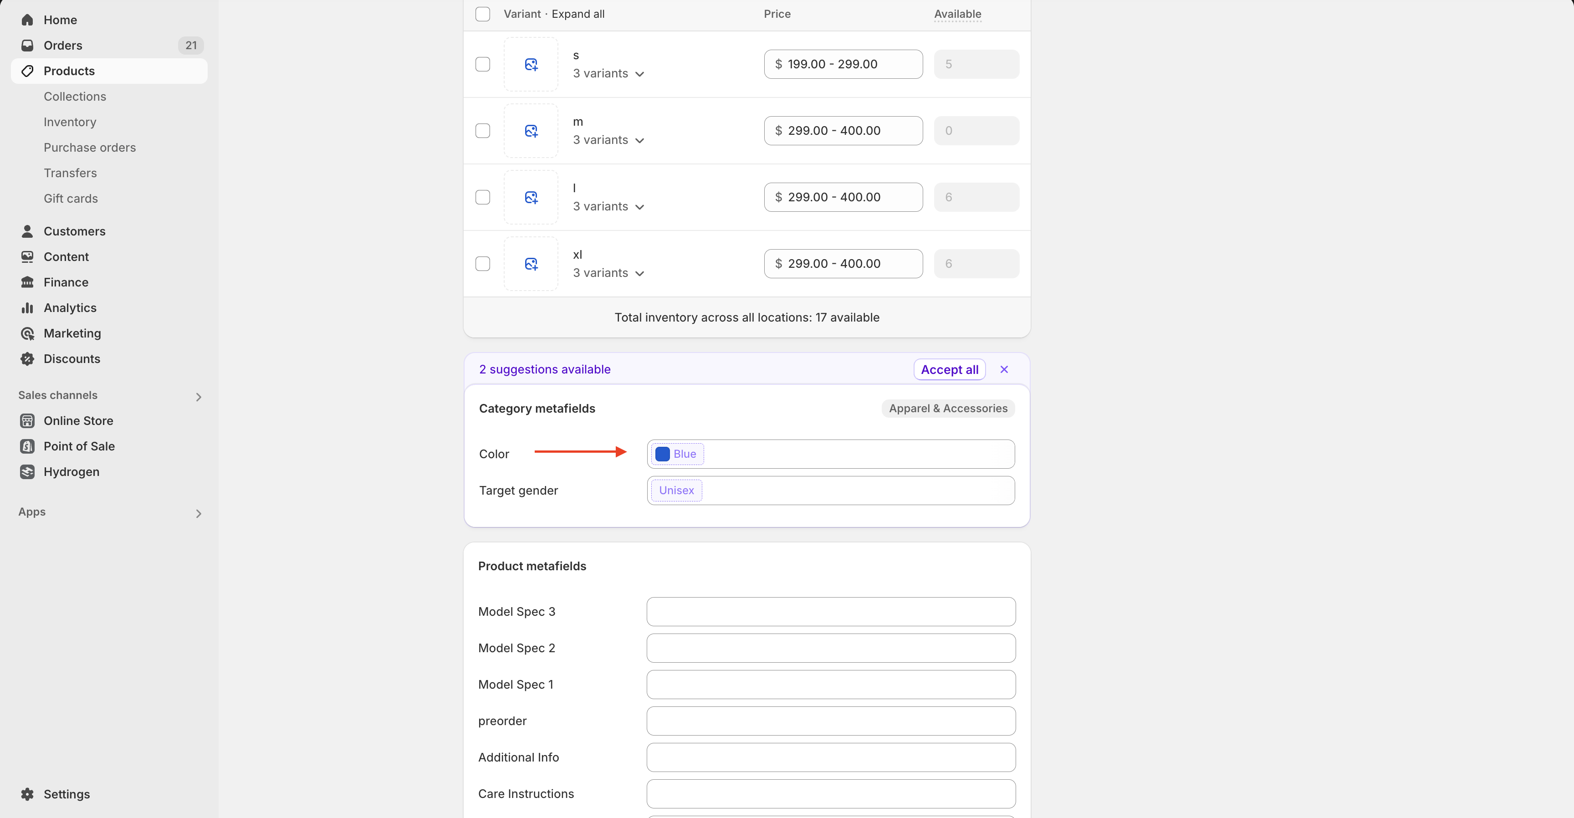
Task: Go to Collections in sidebar
Action: pyautogui.click(x=75, y=97)
